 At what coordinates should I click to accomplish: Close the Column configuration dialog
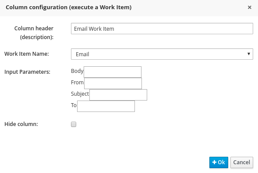(x=249, y=7)
